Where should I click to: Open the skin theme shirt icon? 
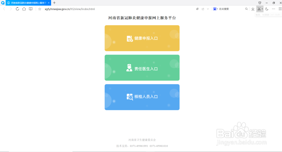tap(260, 3)
